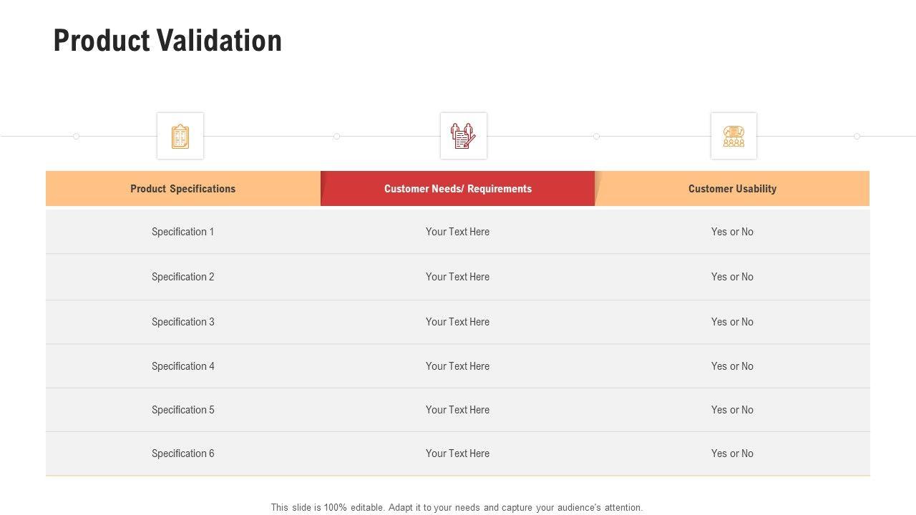Click the clipboard checklist icon
This screenshot has height=515, width=916.
pos(180,136)
